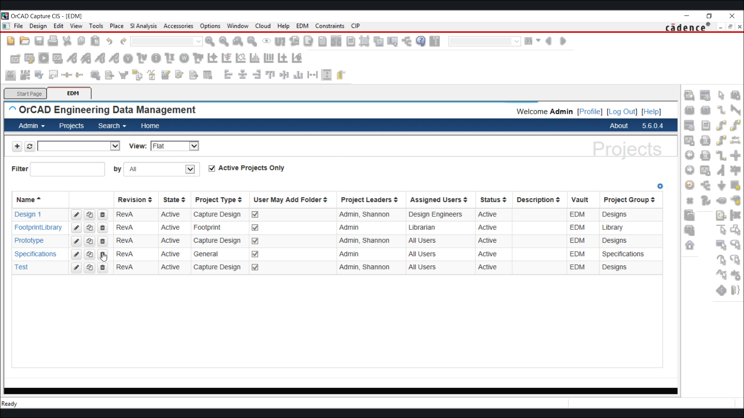Screen dimensions: 744x418
Task: Open the Profile link
Action: coord(590,111)
